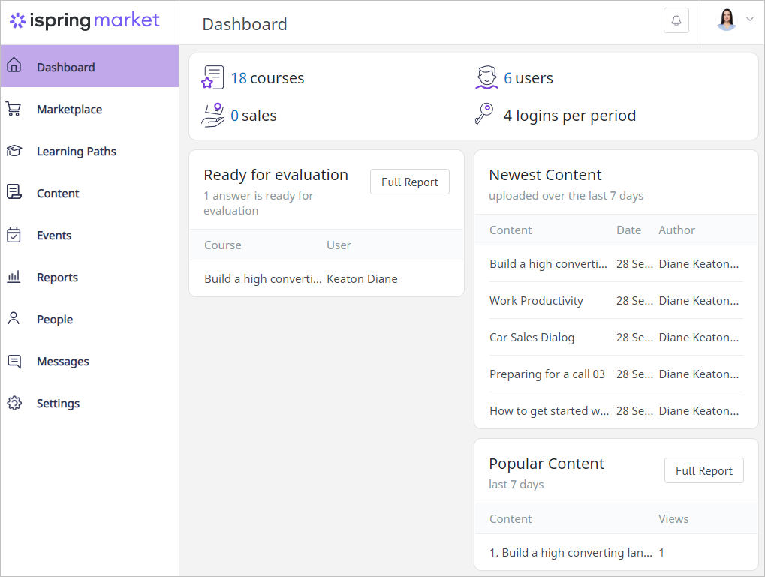Open the 6 users link
This screenshot has height=577, width=765.
pyautogui.click(x=529, y=78)
